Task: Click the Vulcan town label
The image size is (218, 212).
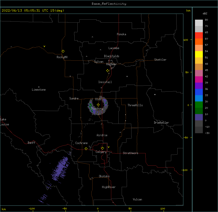Action: coord(137,199)
